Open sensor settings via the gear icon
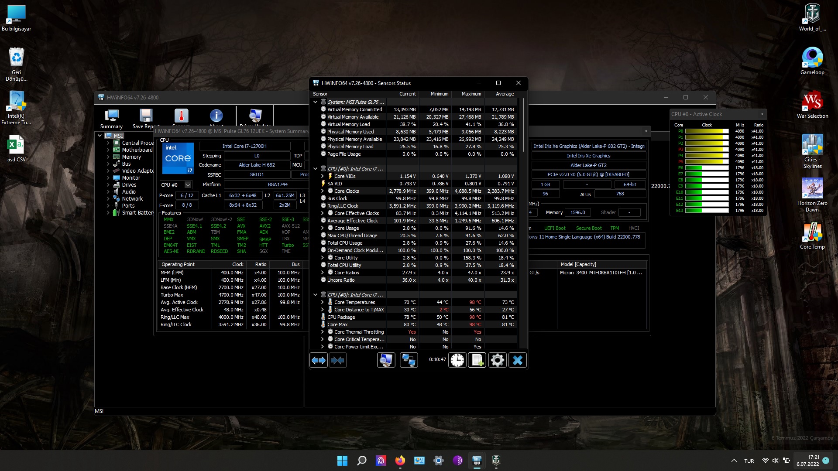Image resolution: width=838 pixels, height=471 pixels. (498, 360)
